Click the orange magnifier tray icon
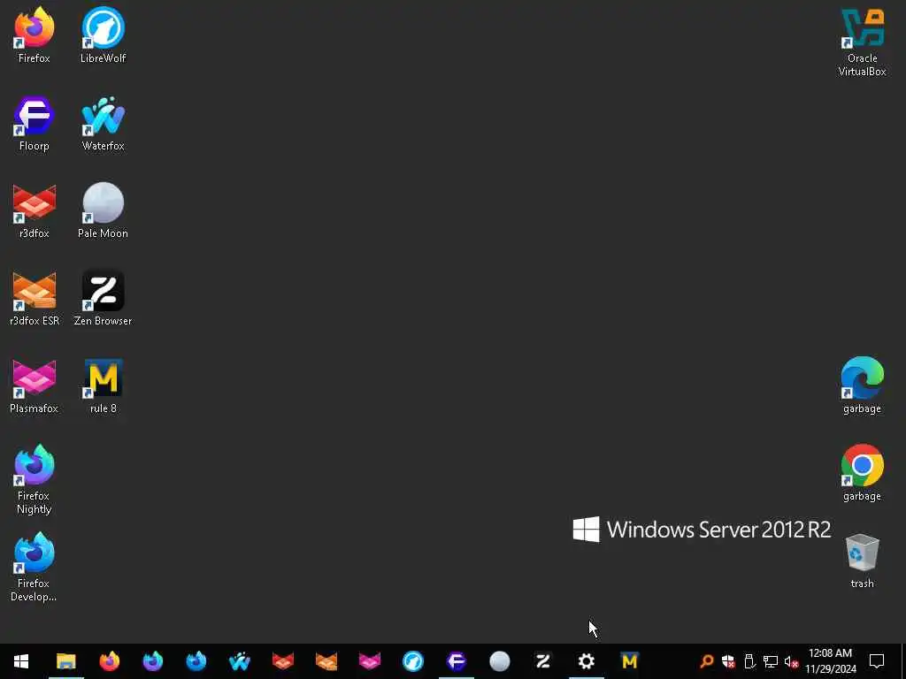Viewport: 906px width, 679px height. pyautogui.click(x=706, y=661)
